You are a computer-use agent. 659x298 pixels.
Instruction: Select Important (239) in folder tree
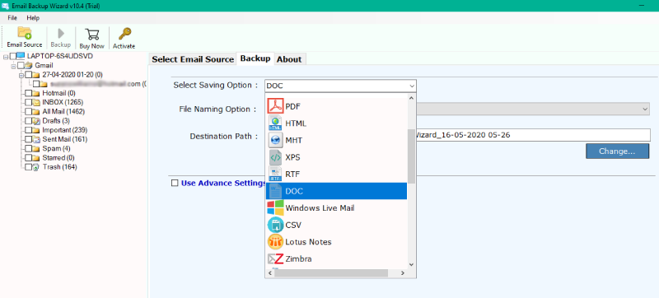65,130
